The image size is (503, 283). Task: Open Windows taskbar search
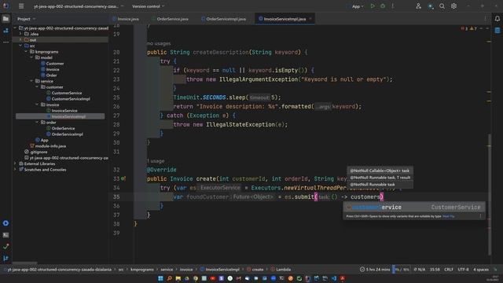[x=170, y=278]
